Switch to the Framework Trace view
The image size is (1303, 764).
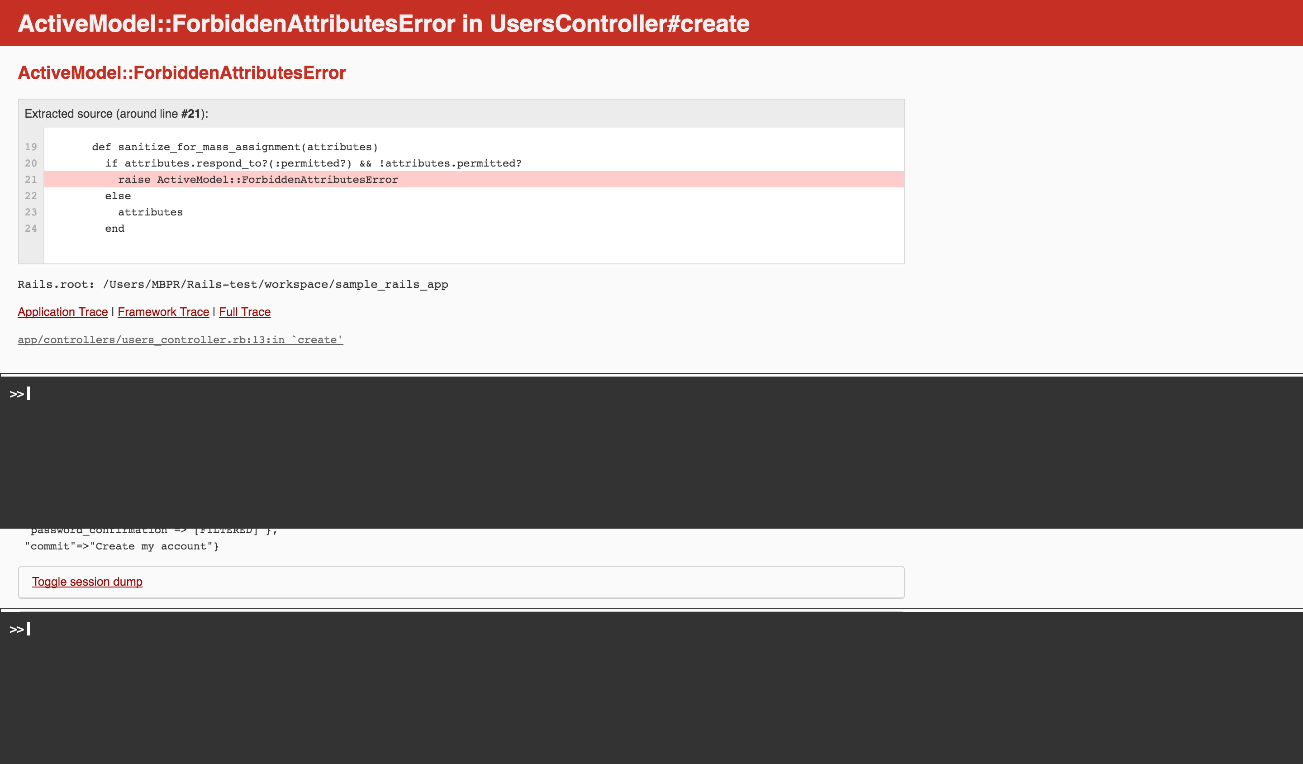pyautogui.click(x=163, y=312)
